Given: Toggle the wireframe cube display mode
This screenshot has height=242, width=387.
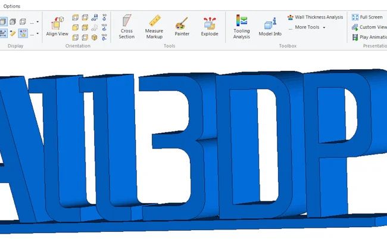Looking at the screenshot, I should [x=23, y=21].
